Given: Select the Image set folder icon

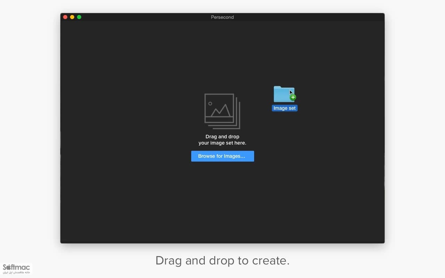Looking at the screenshot, I should (x=284, y=94).
